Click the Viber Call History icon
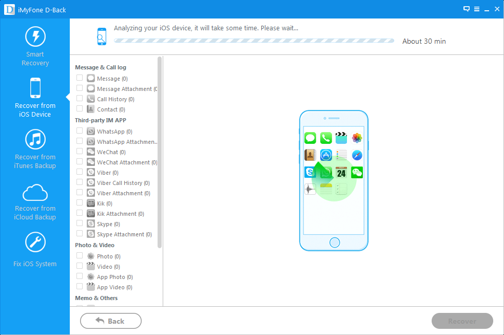This screenshot has width=504, height=335. 91,183
